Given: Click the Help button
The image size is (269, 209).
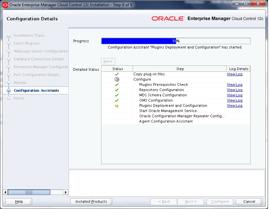Looking at the screenshot, I should [x=19, y=201].
